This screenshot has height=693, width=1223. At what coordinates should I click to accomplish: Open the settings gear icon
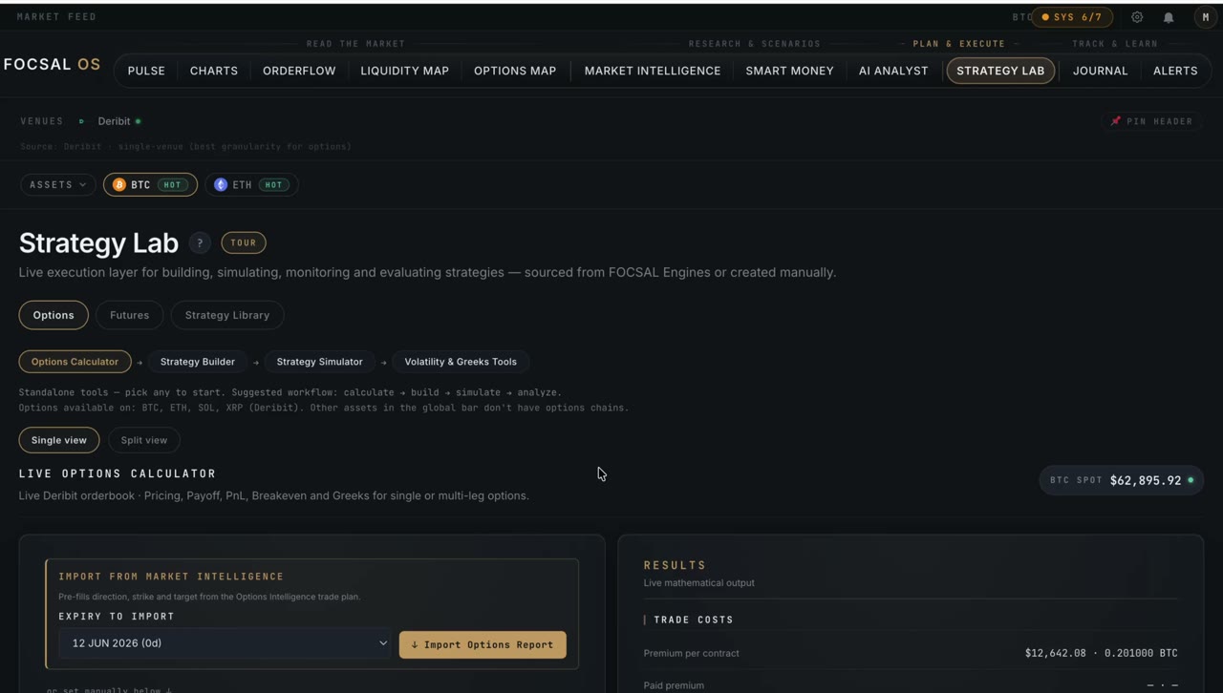pyautogui.click(x=1137, y=17)
